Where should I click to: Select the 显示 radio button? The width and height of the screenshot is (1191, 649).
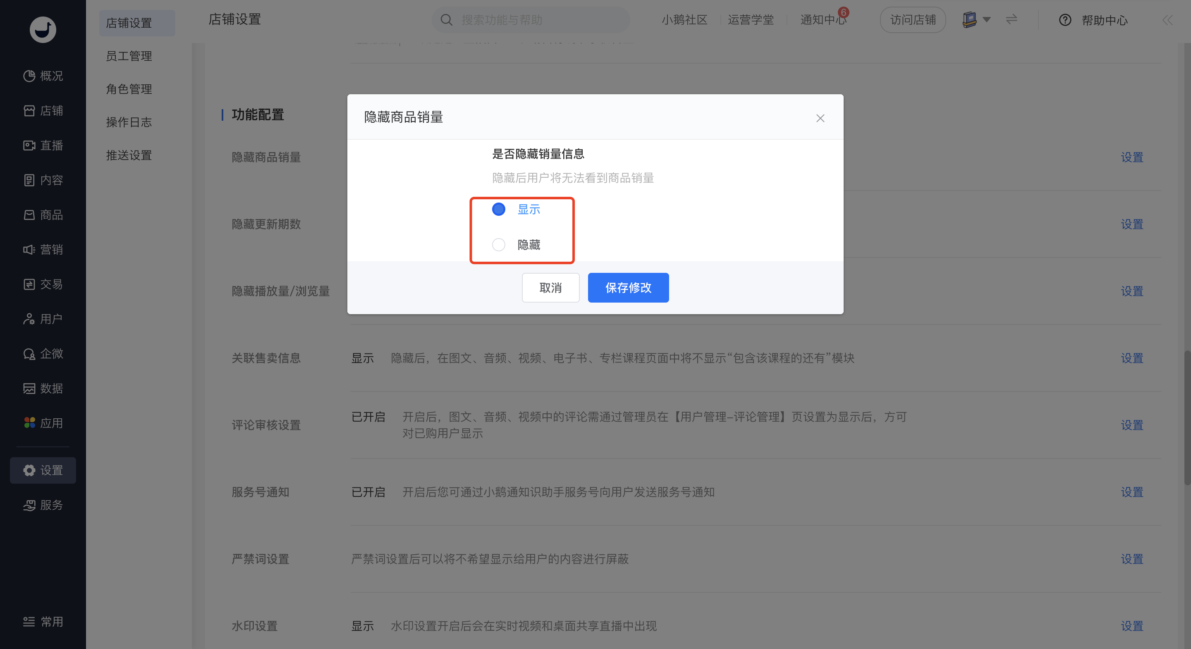coord(498,210)
